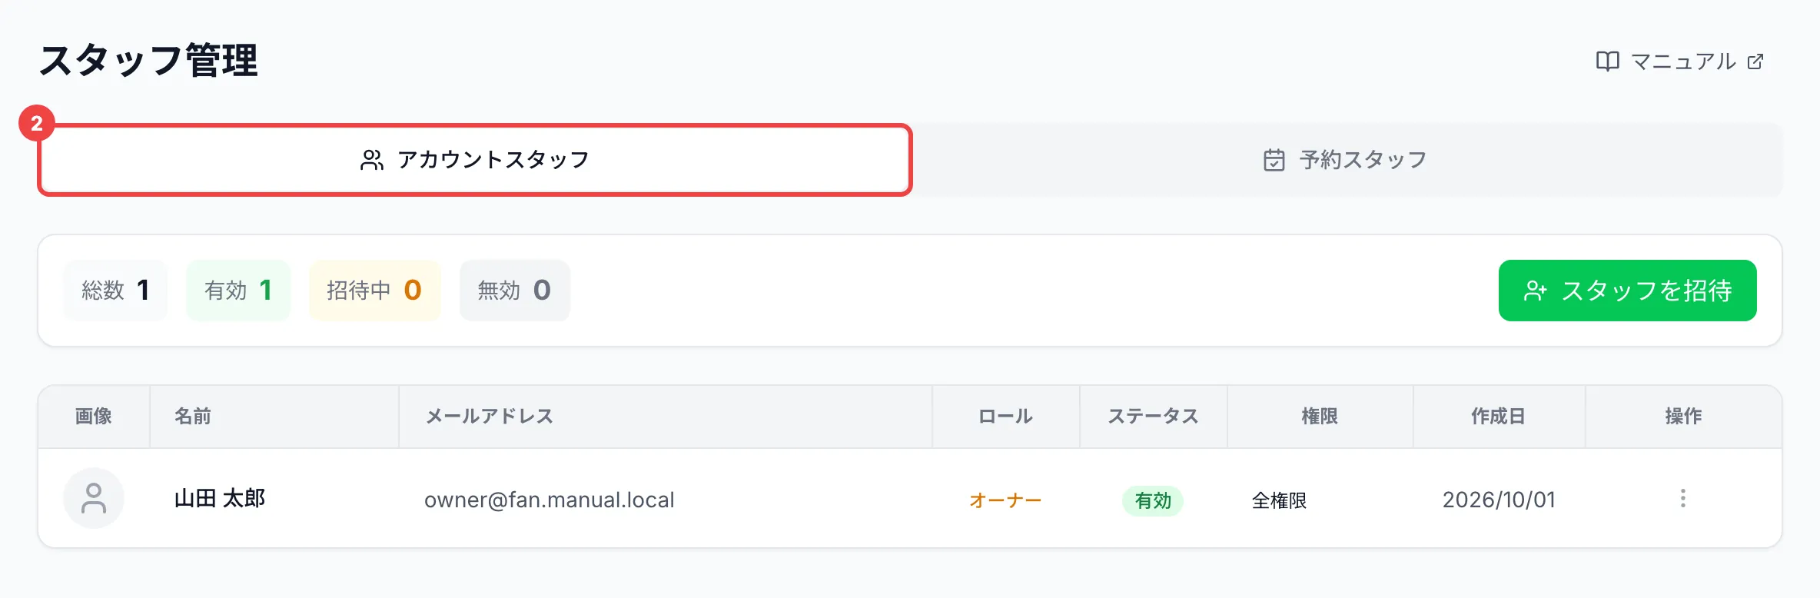Click the email owner@fan.manual.local
Image resolution: width=1820 pixels, height=598 pixels.
pos(550,500)
